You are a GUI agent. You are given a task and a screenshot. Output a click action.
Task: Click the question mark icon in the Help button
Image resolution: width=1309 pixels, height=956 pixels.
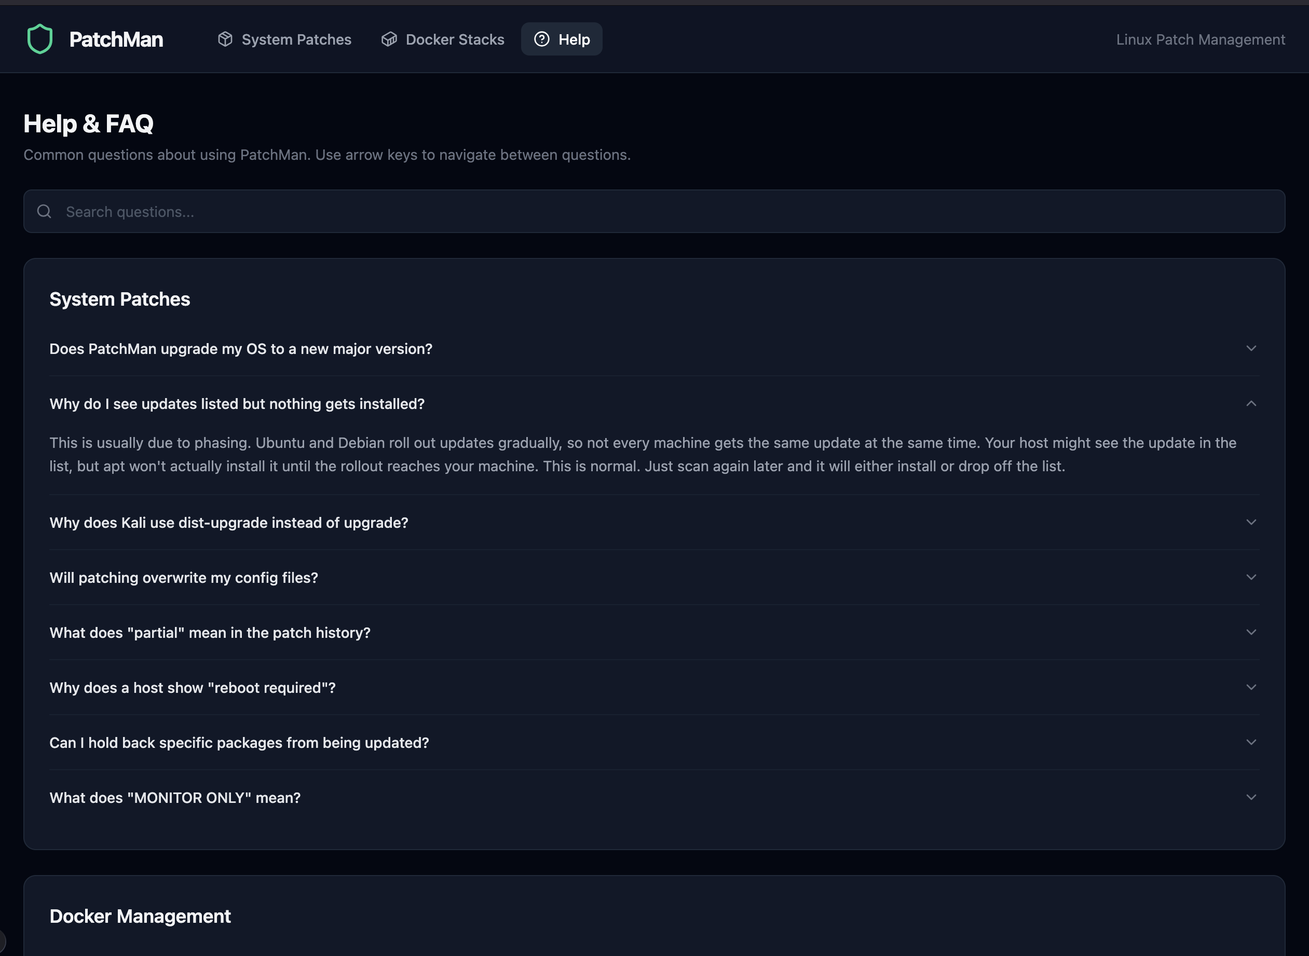(x=542, y=39)
